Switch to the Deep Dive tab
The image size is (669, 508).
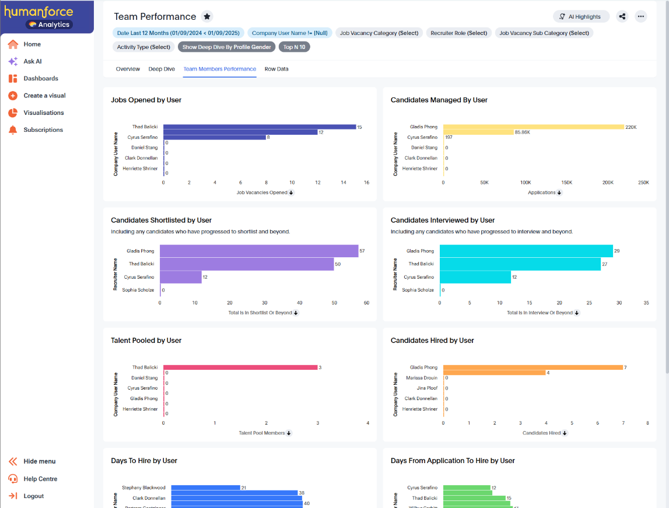(162, 69)
